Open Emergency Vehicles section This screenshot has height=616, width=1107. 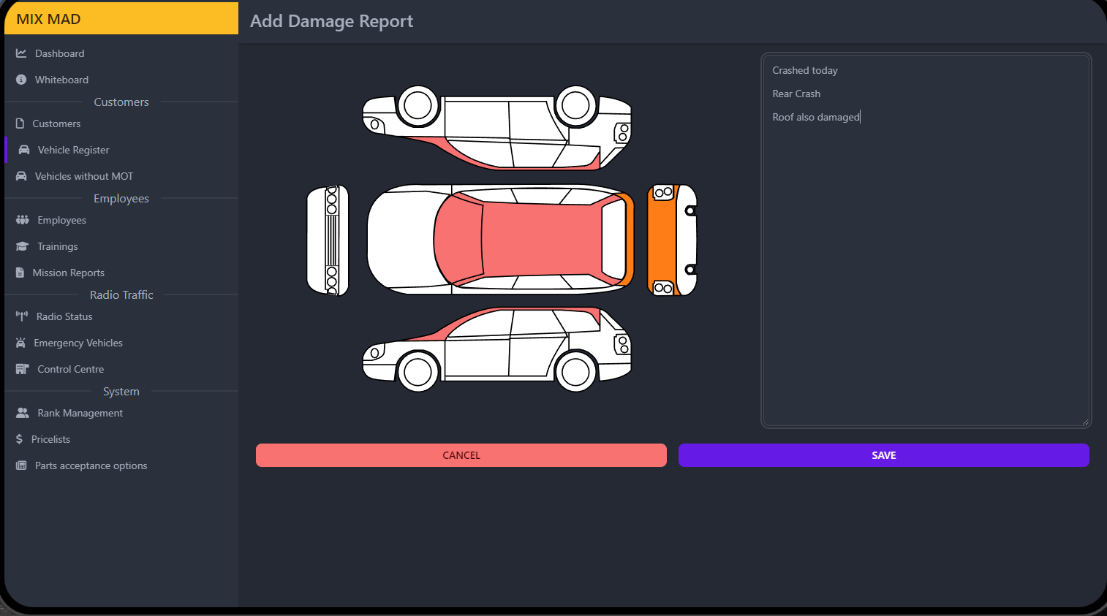[x=78, y=343]
